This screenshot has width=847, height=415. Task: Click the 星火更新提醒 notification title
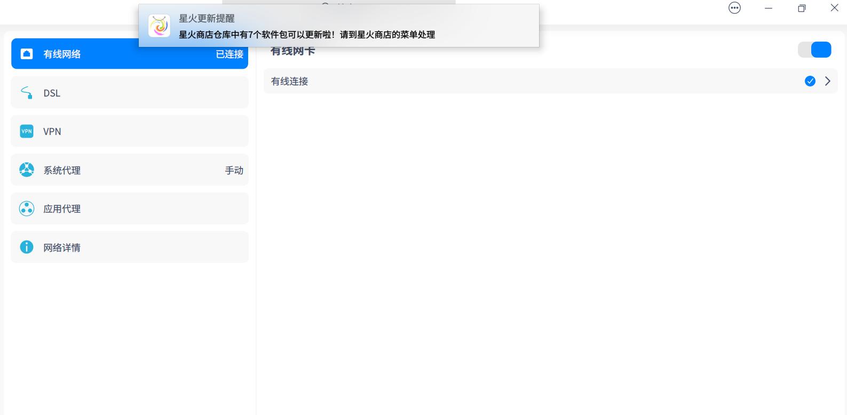click(x=207, y=18)
